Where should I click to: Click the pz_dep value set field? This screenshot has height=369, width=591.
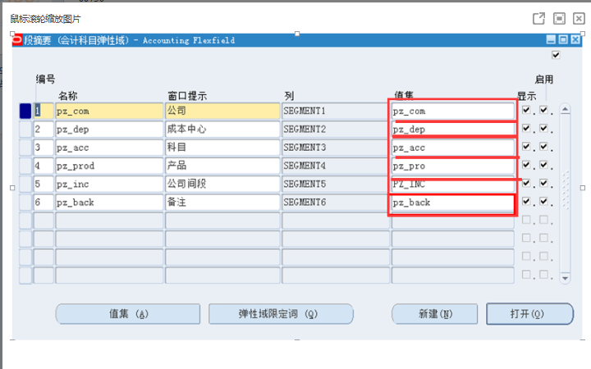(x=451, y=129)
